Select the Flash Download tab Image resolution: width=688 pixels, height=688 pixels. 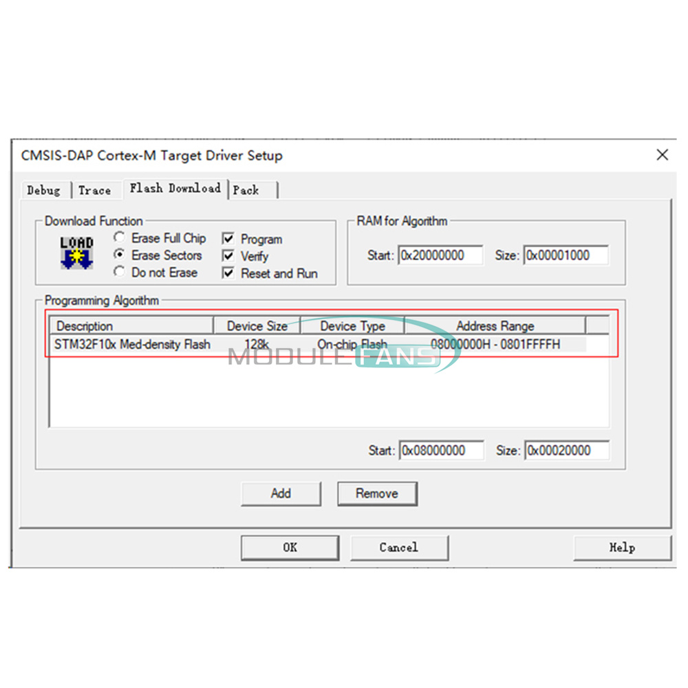coord(175,189)
